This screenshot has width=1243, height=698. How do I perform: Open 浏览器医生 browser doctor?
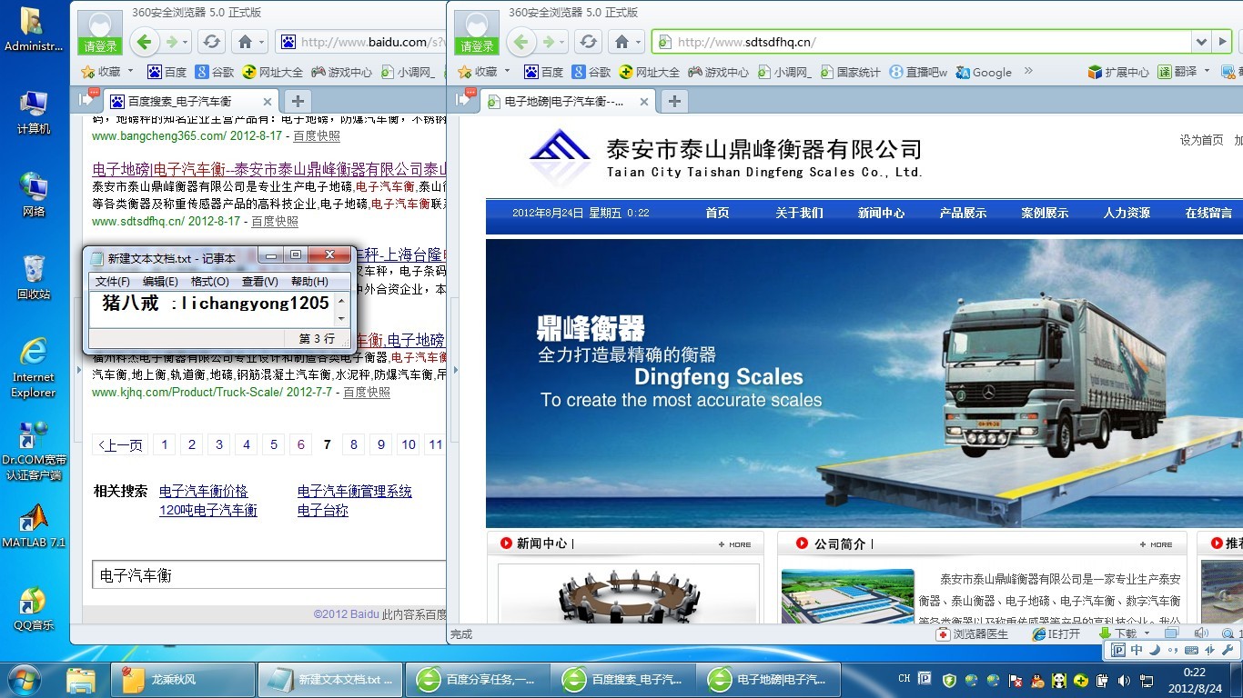point(973,633)
